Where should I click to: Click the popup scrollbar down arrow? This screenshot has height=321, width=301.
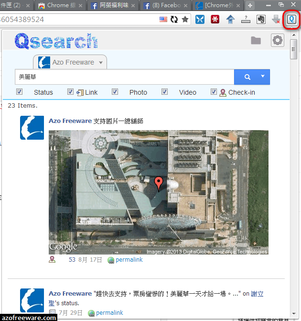(294, 313)
